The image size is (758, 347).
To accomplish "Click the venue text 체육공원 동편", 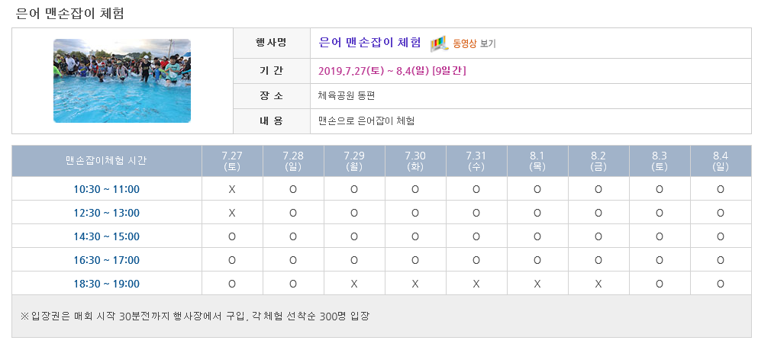I will (346, 95).
